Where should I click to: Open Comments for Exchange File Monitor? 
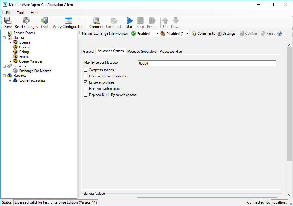[x=203, y=33]
